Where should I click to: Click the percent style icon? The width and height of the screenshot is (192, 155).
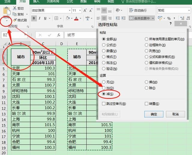point(169,18)
